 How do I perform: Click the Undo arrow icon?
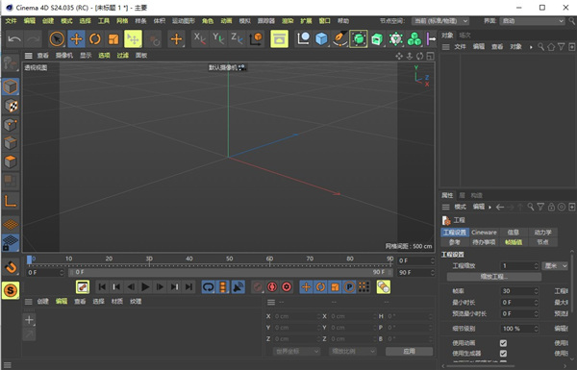coord(14,39)
